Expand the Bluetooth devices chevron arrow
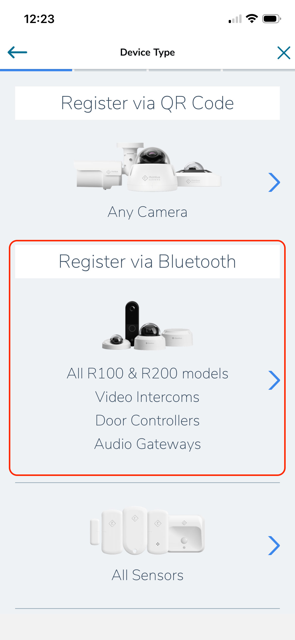Viewport: 295px width, 640px height. pyautogui.click(x=274, y=380)
